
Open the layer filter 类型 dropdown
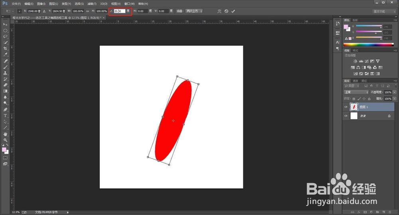tap(352, 86)
